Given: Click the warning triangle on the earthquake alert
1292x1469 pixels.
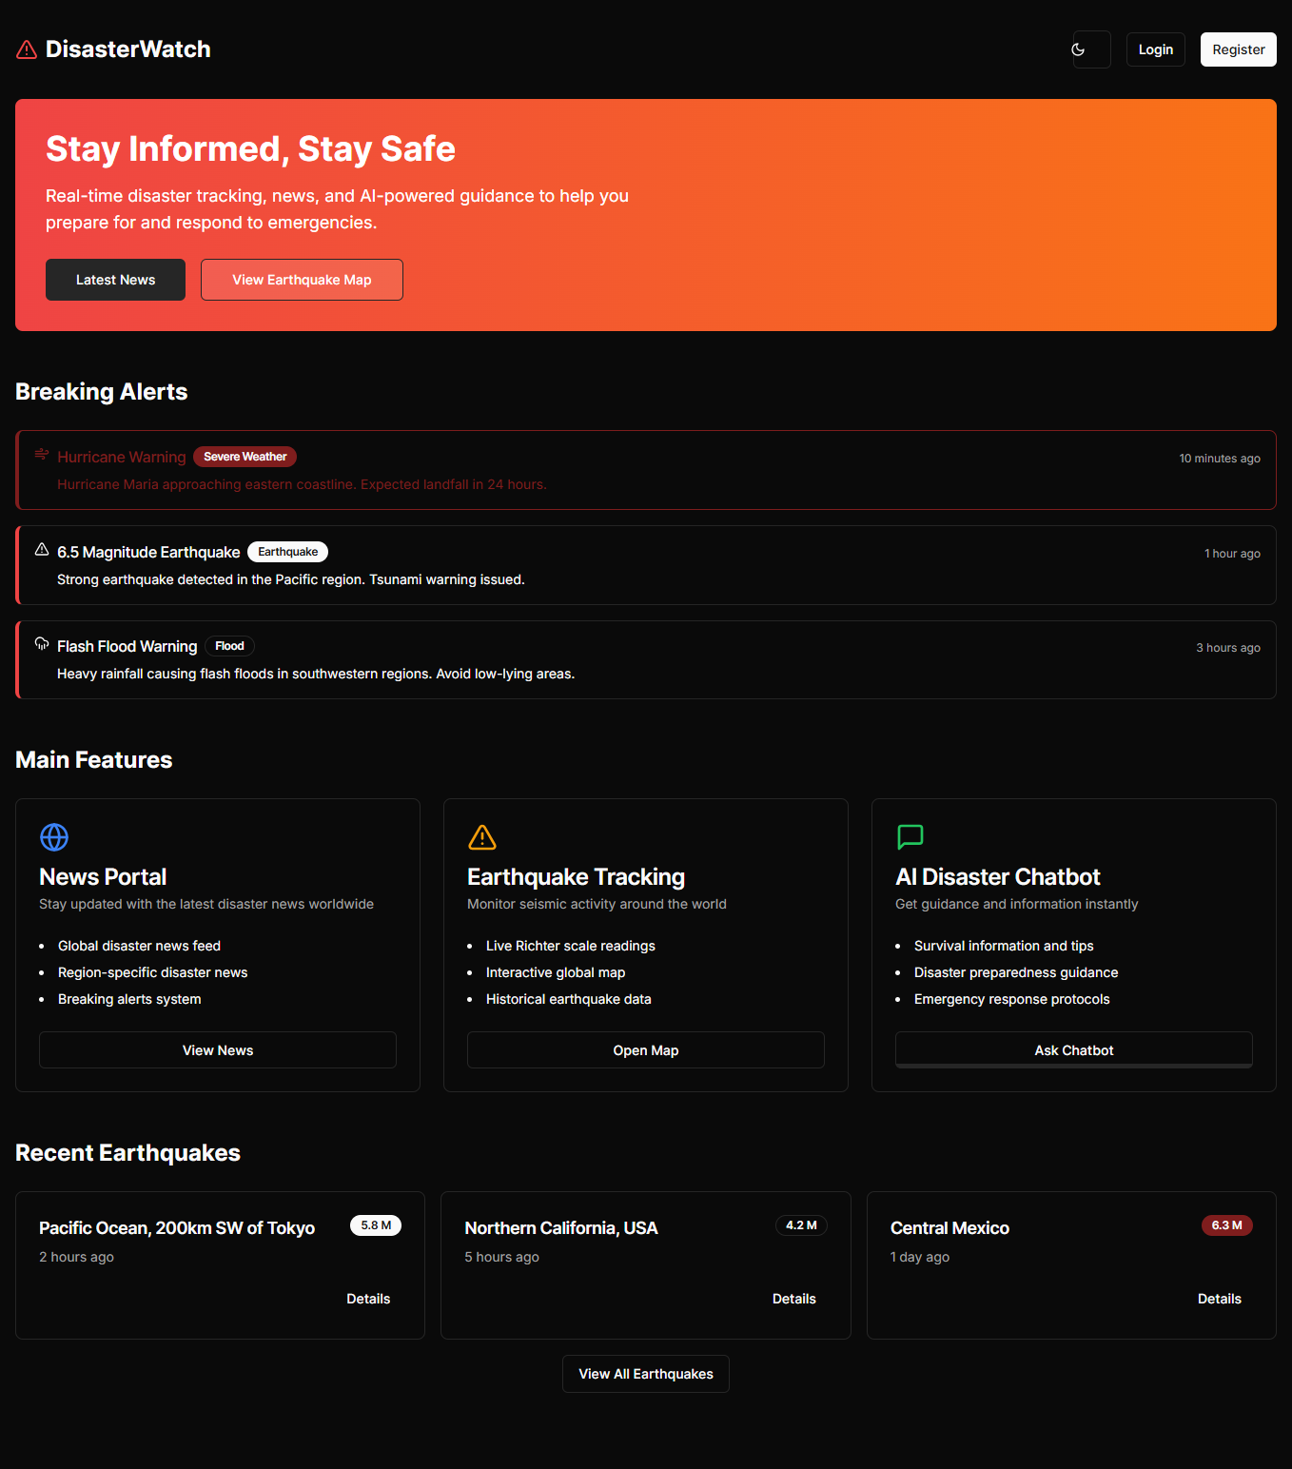Looking at the screenshot, I should coord(41,549).
